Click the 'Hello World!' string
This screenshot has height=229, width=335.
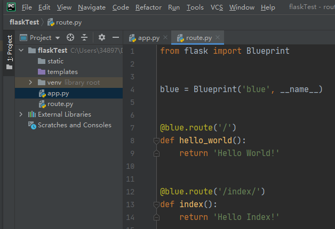pos(246,153)
